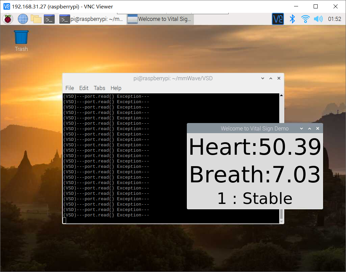The width and height of the screenshot is (346, 272).
Task: Open the Raspberry Pi applications menu
Action: (8, 19)
